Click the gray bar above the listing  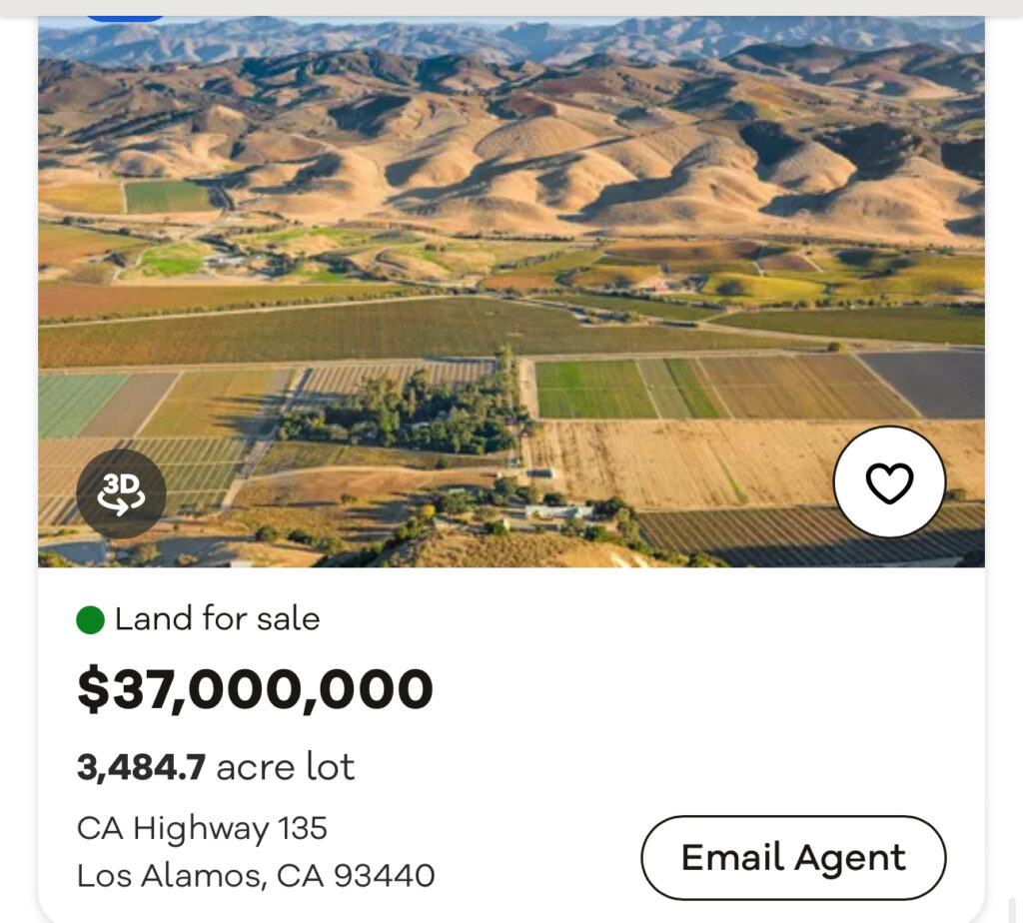[x=511, y=7]
